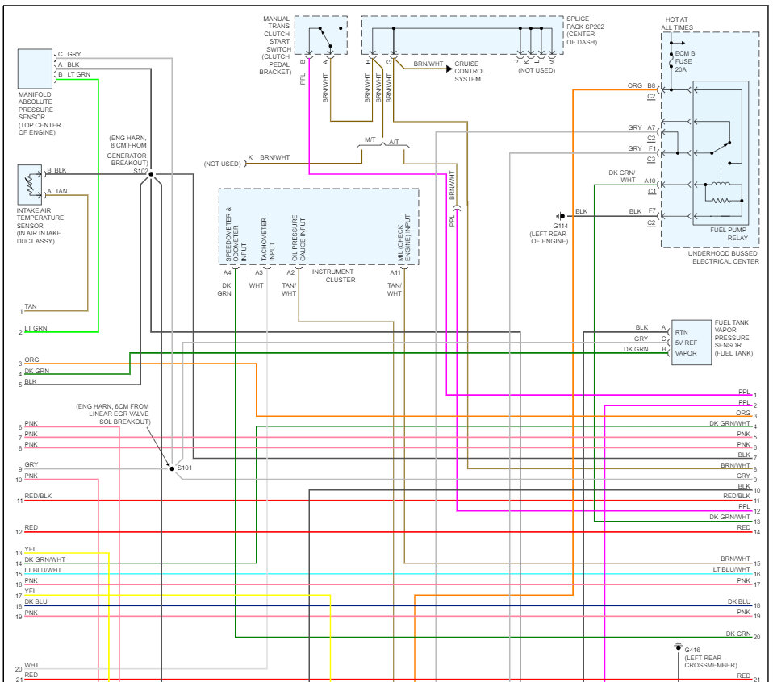Select the 'WHT' label at left pin 20
The width and height of the screenshot is (773, 682).
coord(31,665)
